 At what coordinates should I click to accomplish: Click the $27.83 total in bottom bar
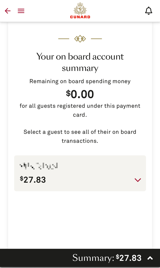point(129,258)
